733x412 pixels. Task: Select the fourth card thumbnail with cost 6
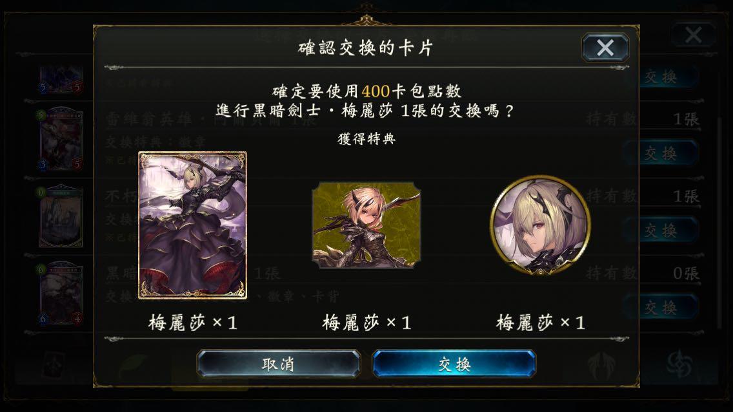pyautogui.click(x=61, y=294)
